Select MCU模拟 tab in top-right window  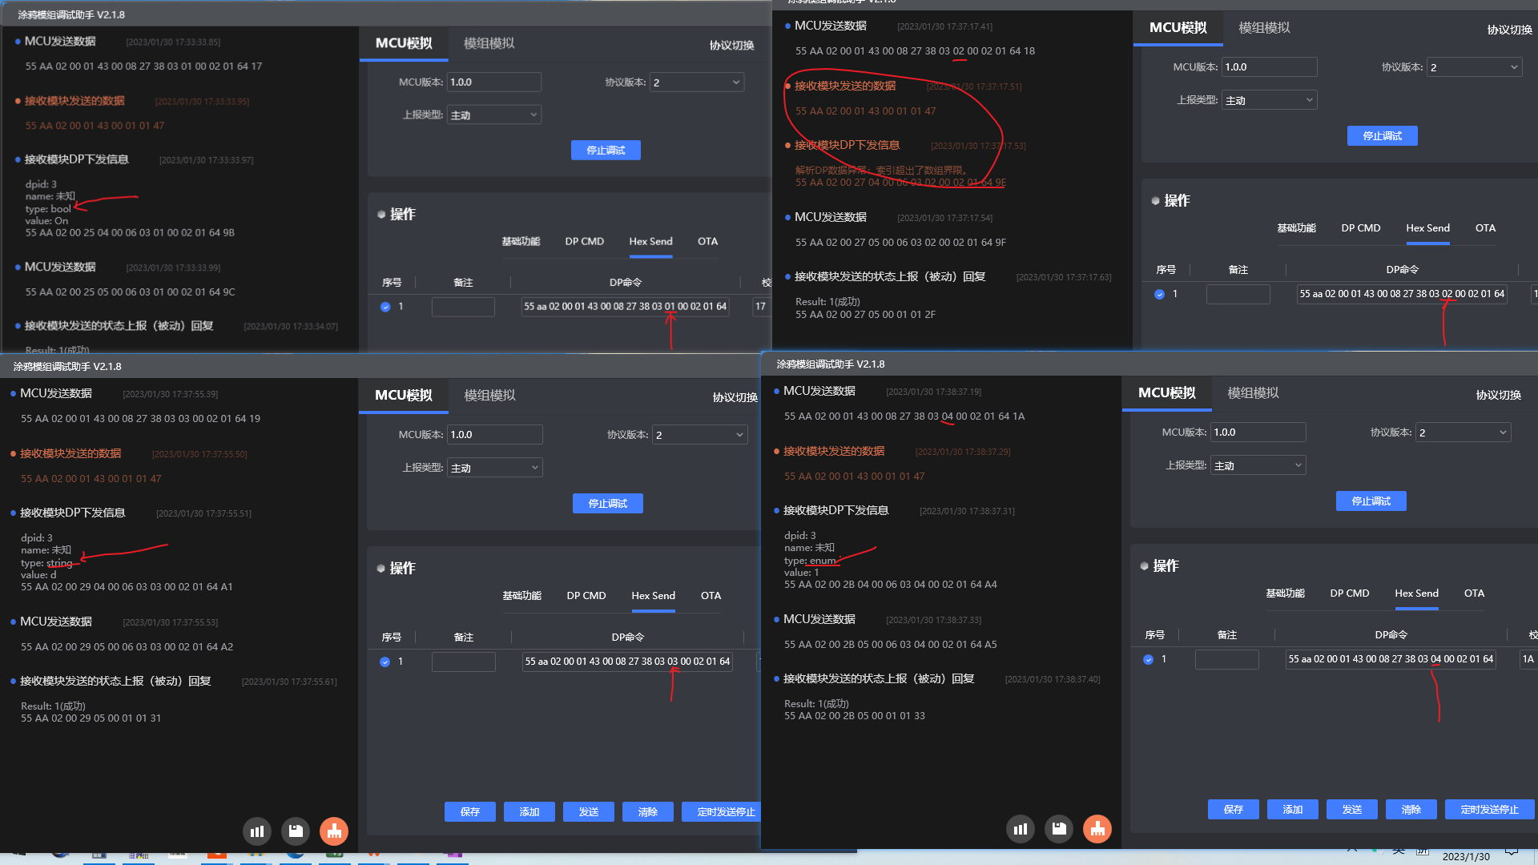[x=1178, y=27]
